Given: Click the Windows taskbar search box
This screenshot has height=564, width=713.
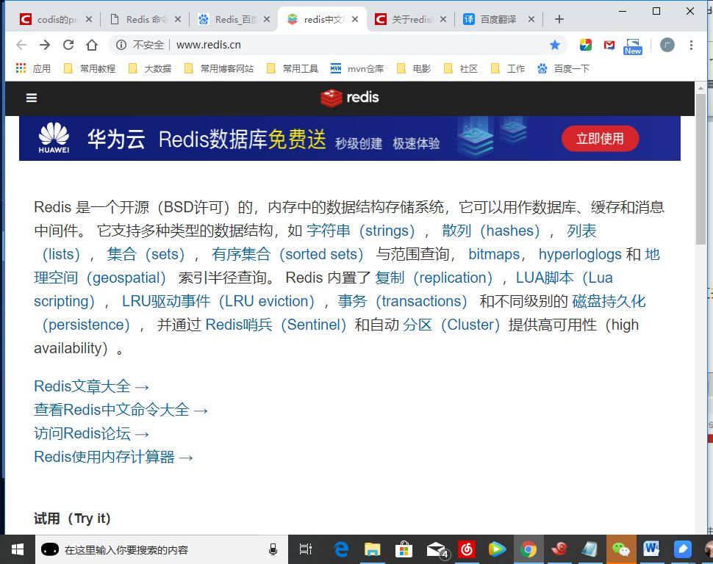Looking at the screenshot, I should coord(162,549).
